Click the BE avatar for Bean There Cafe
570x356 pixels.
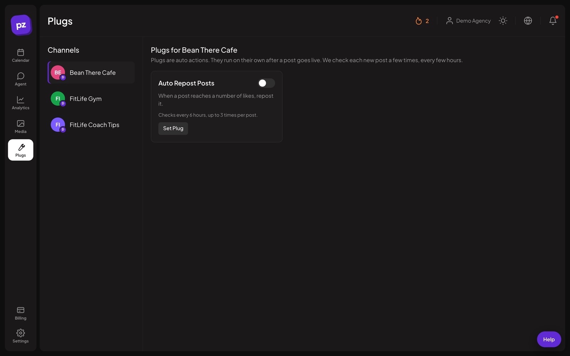pyautogui.click(x=58, y=73)
